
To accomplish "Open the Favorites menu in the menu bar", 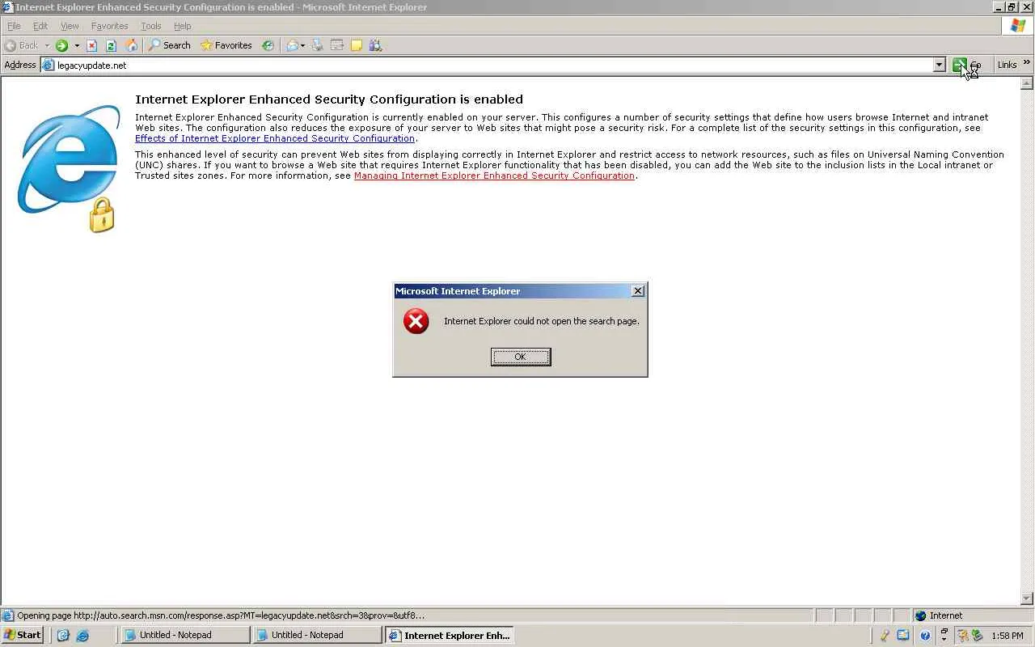I will (x=109, y=26).
